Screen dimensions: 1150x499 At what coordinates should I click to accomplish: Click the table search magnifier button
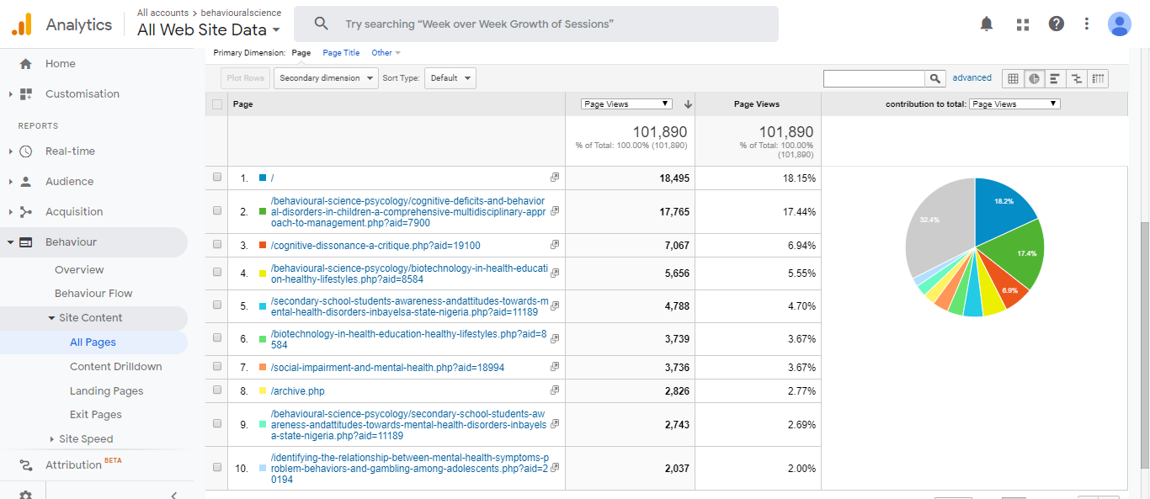click(935, 78)
